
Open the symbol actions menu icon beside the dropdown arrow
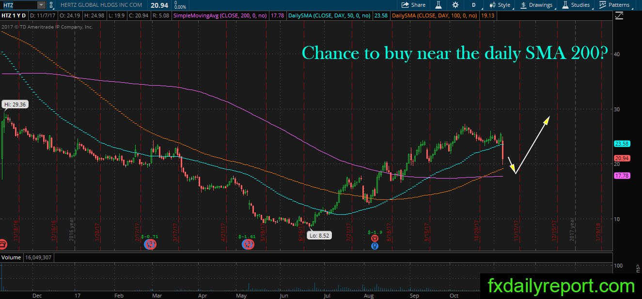coord(52,5)
